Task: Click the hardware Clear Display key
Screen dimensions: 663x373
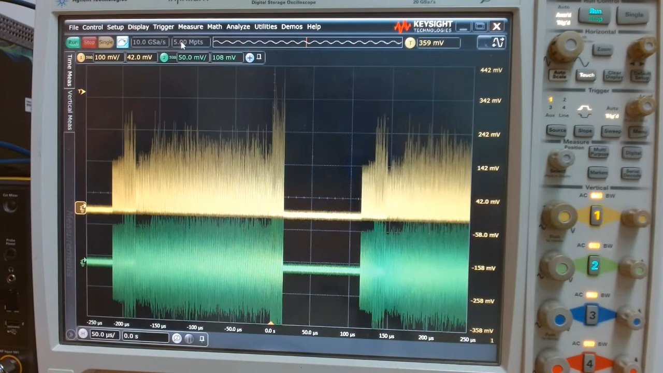Action: click(x=614, y=76)
